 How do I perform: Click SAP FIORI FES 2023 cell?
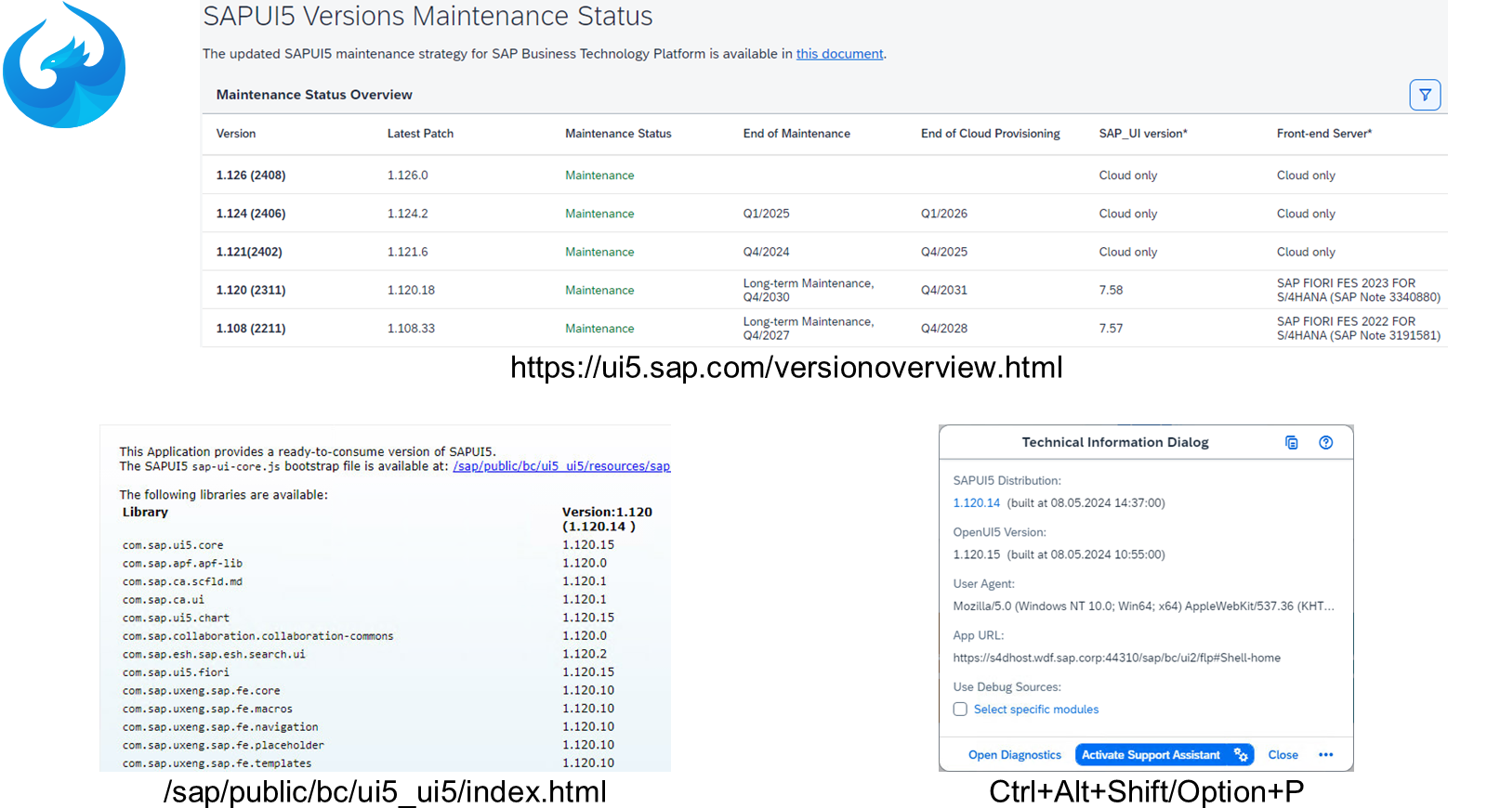click(1359, 290)
